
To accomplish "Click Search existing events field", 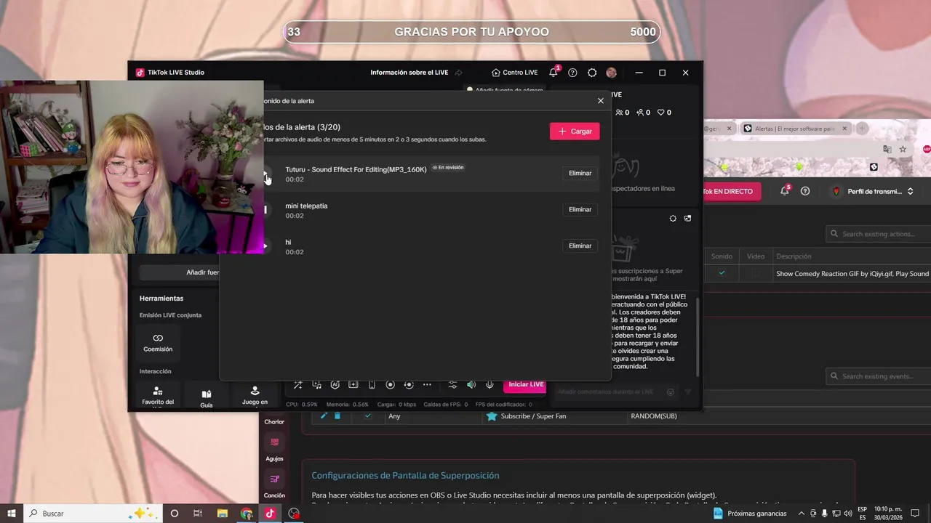I will [879, 376].
